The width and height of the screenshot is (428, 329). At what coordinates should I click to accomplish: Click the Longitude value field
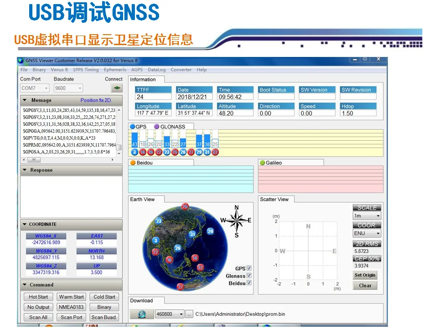(153, 113)
